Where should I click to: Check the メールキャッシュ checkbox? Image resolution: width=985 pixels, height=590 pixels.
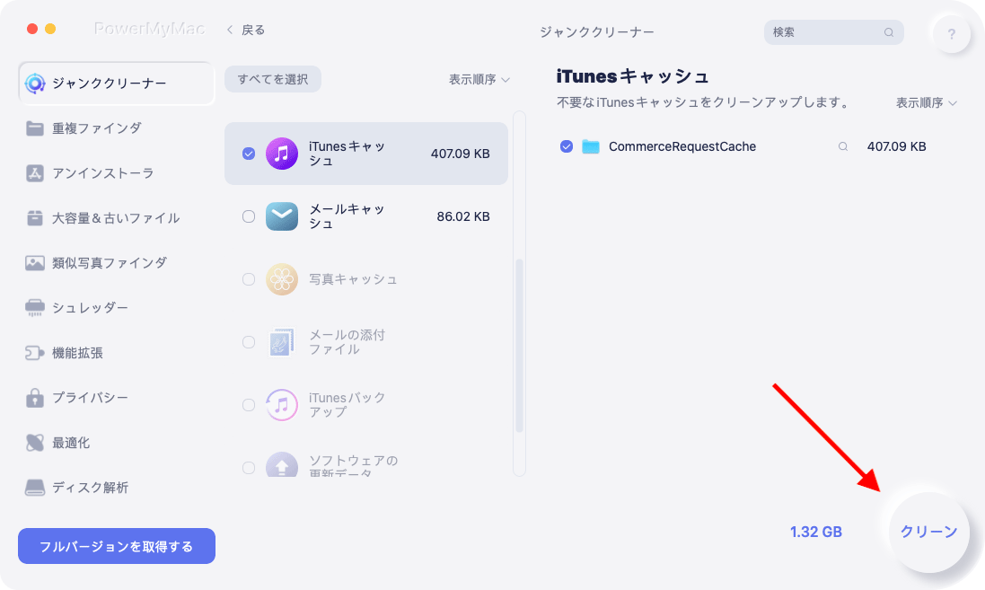point(249,216)
